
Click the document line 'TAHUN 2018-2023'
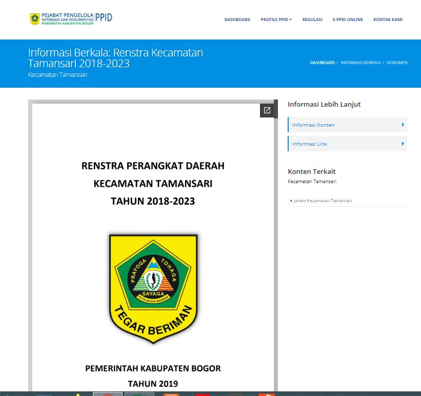[153, 201]
